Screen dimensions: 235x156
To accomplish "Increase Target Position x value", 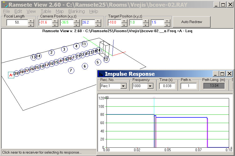I will tap(124, 21).
